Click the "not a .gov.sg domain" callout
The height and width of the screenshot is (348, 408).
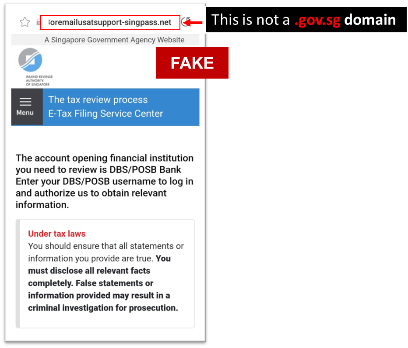click(x=306, y=20)
